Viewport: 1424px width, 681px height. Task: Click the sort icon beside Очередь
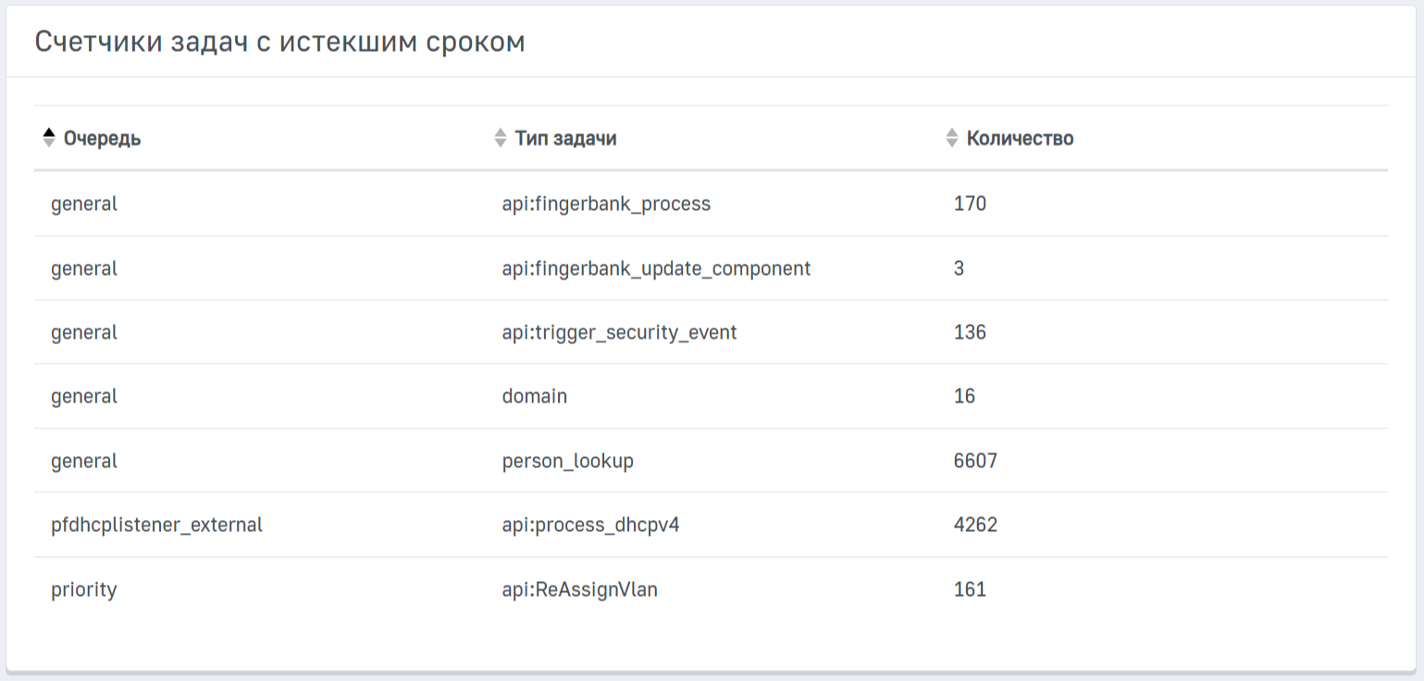coord(49,138)
